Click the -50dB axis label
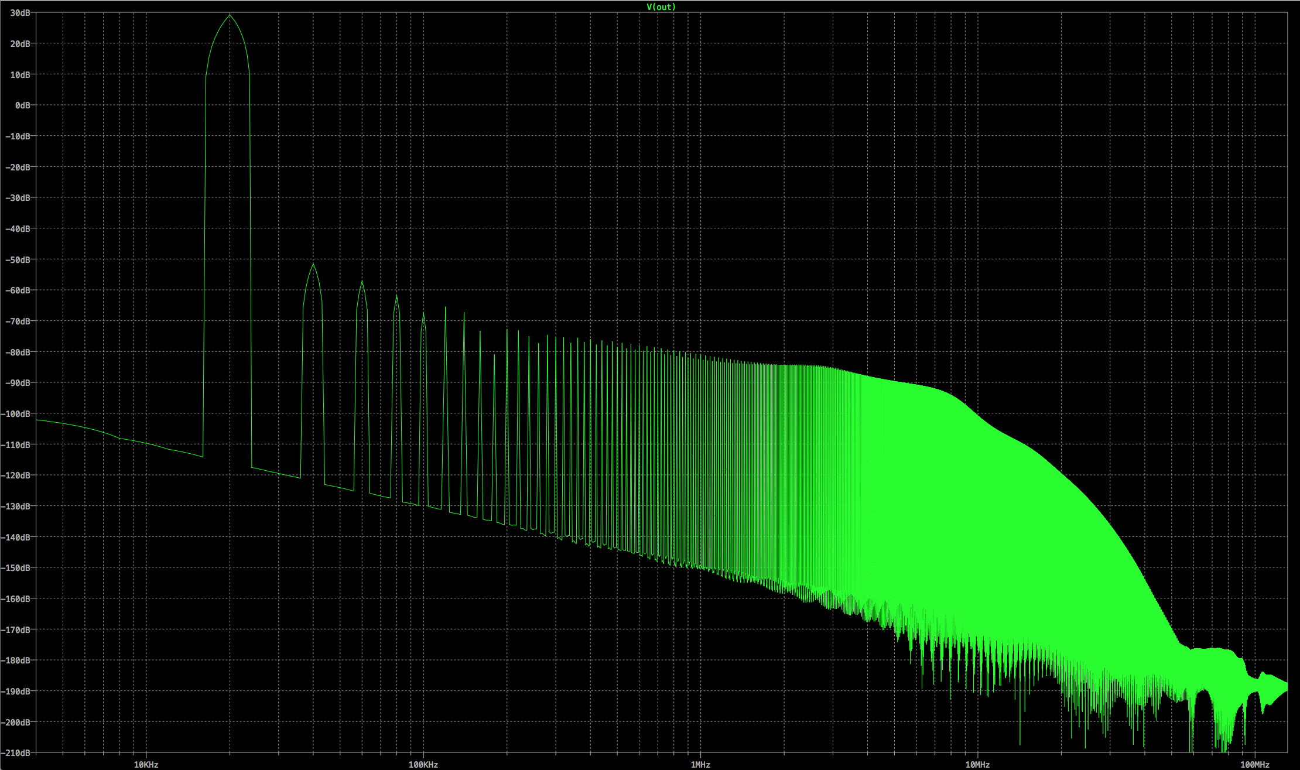Image resolution: width=1300 pixels, height=770 pixels. pyautogui.click(x=18, y=260)
